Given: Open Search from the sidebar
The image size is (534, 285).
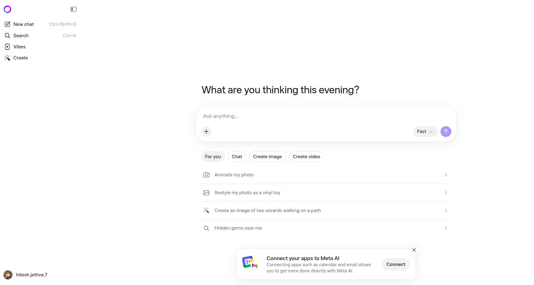Looking at the screenshot, I should 21,36.
